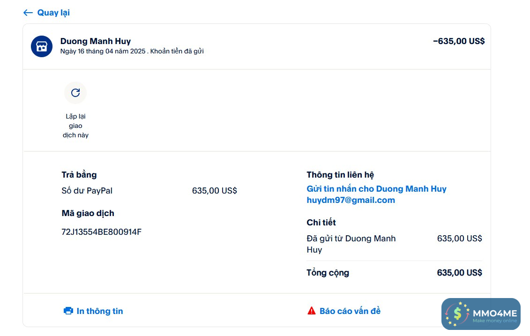Click the "Mã giao dịch" heading
Screen dimensions: 530x336
pyautogui.click(x=88, y=213)
